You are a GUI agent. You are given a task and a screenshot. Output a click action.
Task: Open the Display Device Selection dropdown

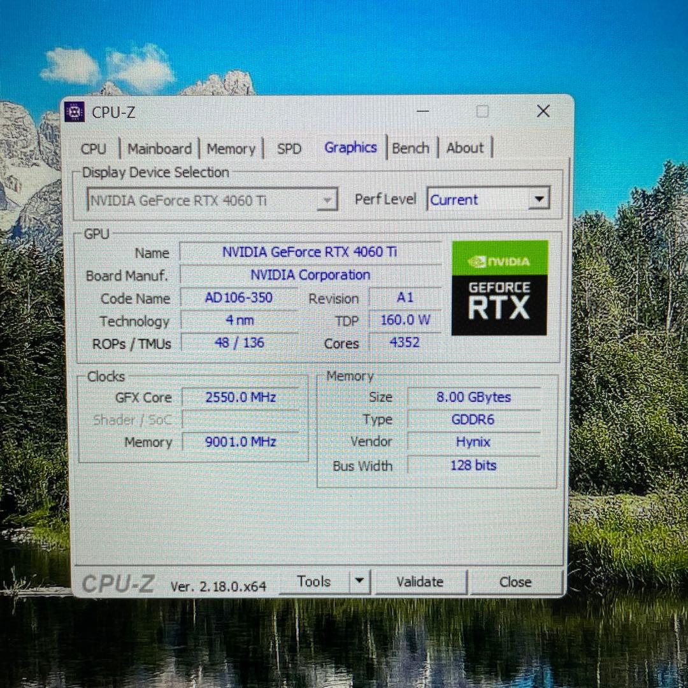[x=328, y=199]
